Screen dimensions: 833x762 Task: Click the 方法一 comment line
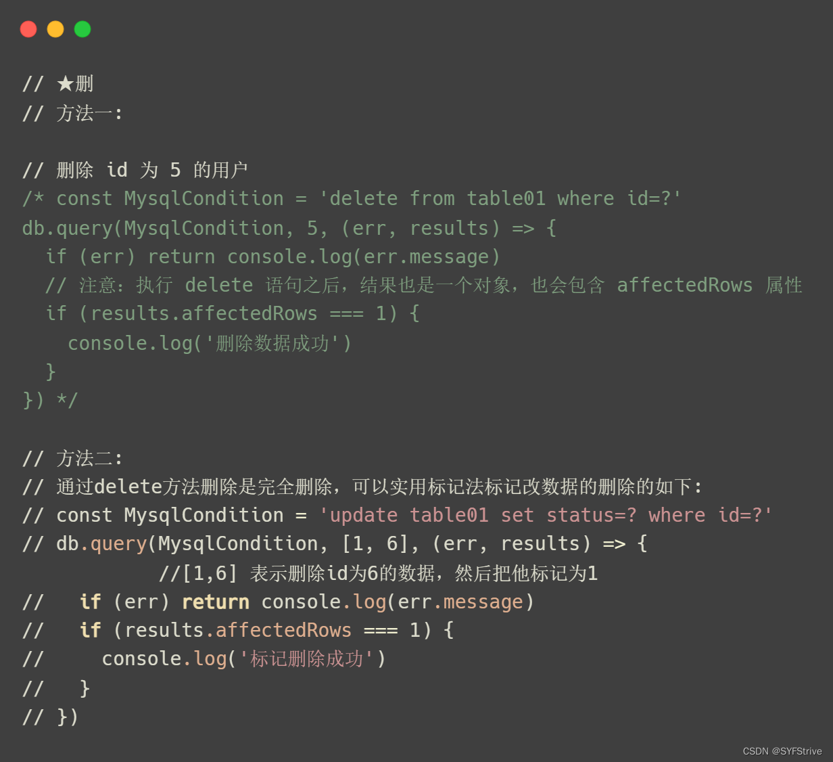pos(72,113)
